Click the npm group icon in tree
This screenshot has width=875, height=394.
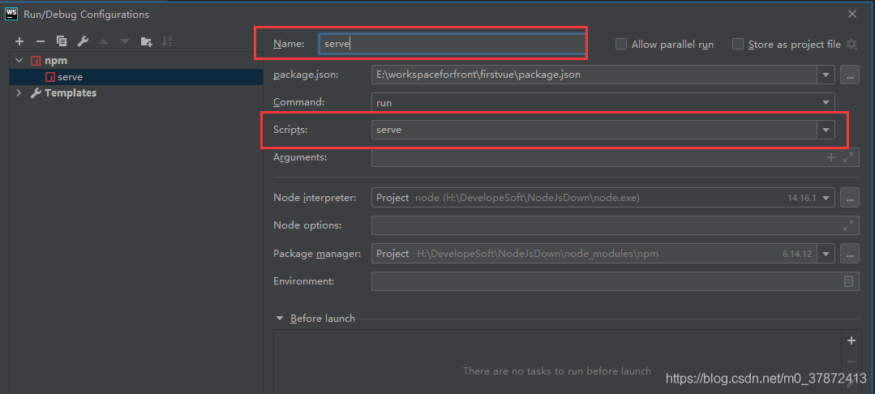pyautogui.click(x=36, y=61)
